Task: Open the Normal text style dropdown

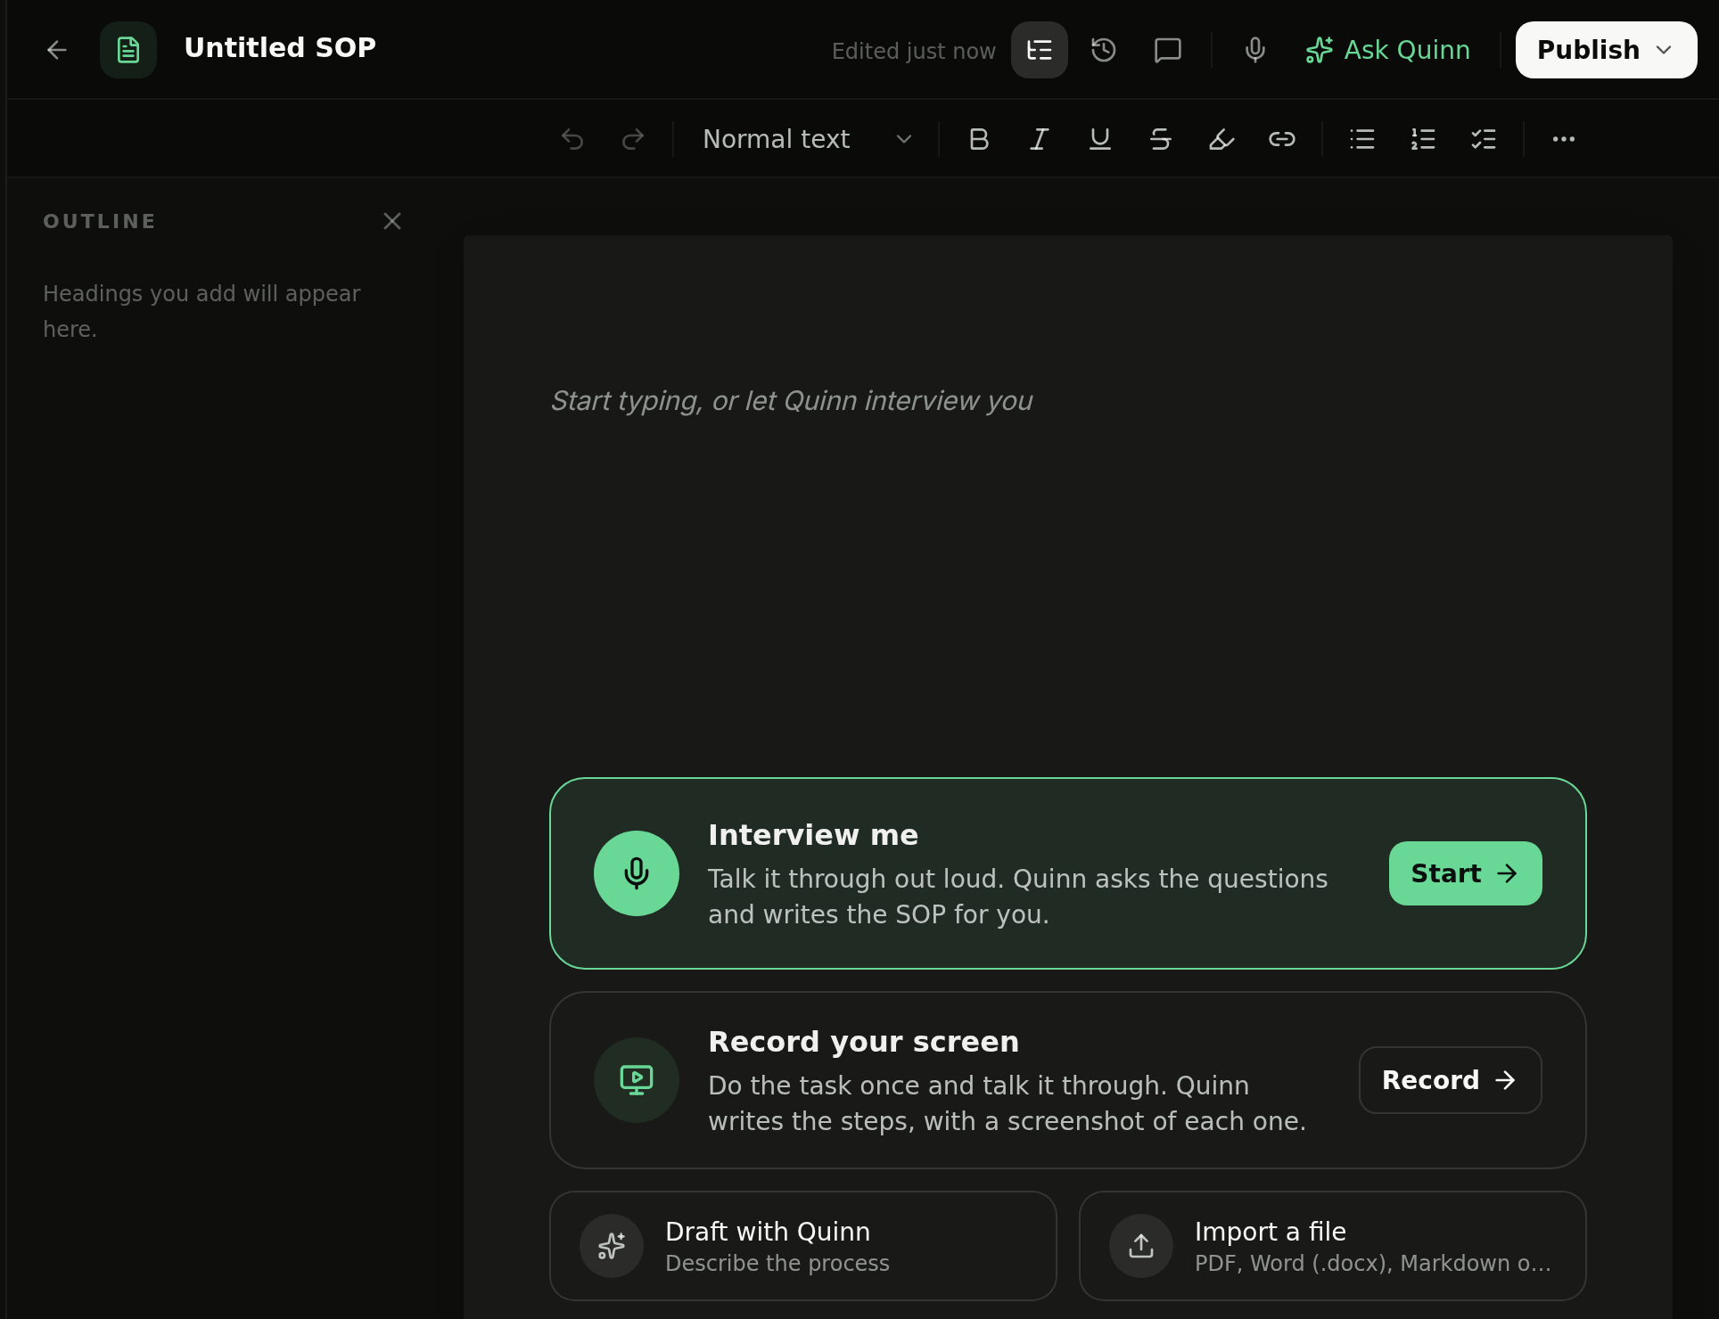Action: coord(808,139)
